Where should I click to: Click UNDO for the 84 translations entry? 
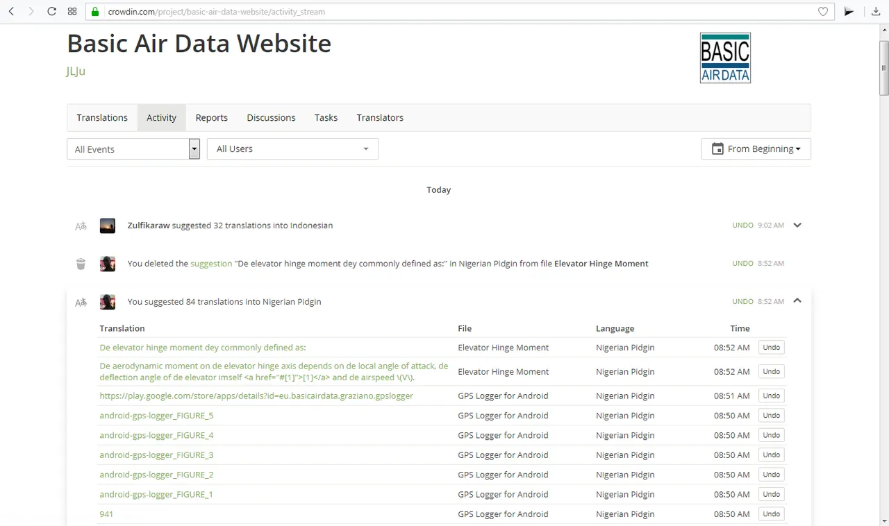coord(742,301)
